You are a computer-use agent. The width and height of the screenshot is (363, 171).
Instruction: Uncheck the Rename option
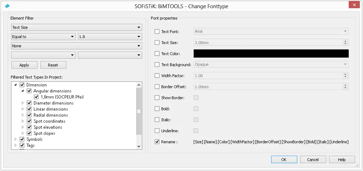pos(157,142)
